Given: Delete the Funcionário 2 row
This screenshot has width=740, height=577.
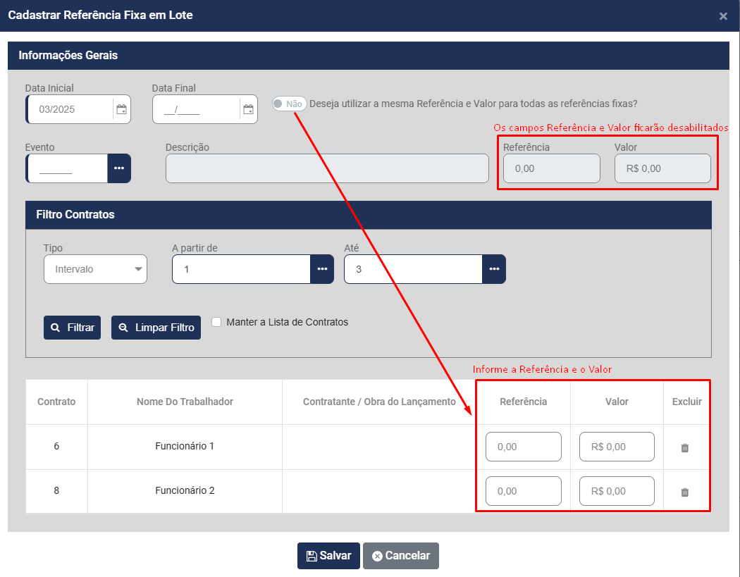Looking at the screenshot, I should 685,492.
